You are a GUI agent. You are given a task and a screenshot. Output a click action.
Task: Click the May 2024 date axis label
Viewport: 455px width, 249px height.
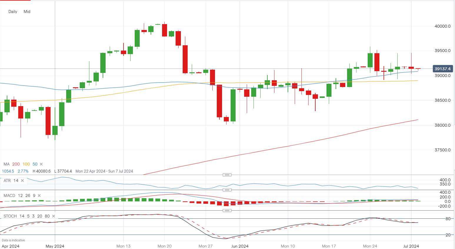point(55,246)
